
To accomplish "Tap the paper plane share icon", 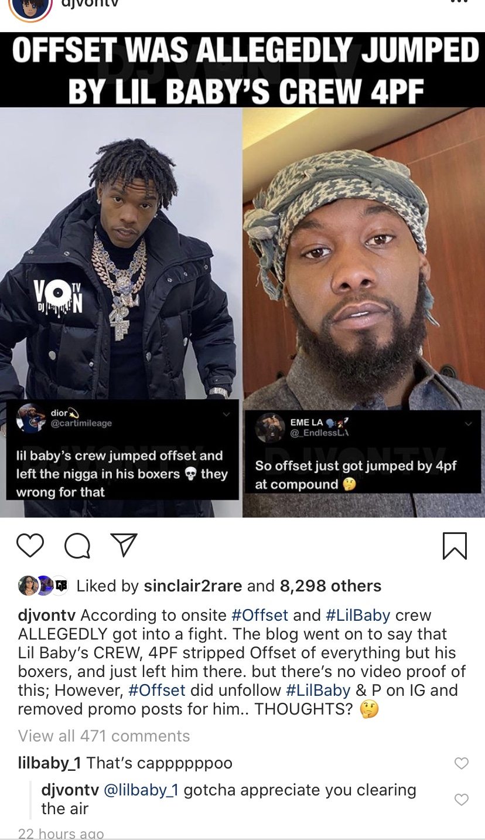I will (x=124, y=545).
